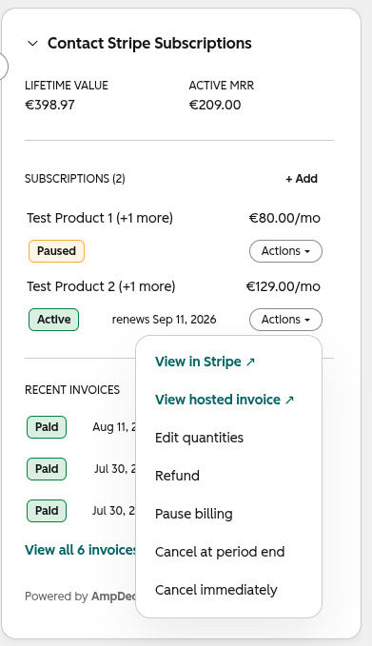Open View in Stripe link
This screenshot has width=372, height=646.
205,362
